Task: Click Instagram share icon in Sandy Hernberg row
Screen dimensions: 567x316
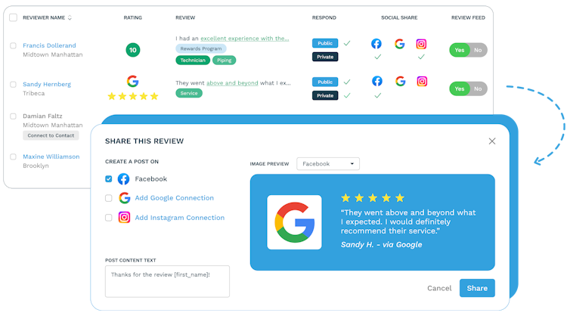Action: click(x=422, y=81)
